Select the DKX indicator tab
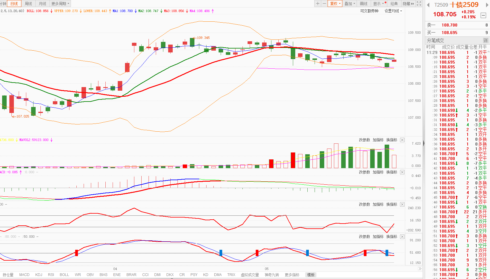The height and width of the screenshot is (279, 490). pos(170,275)
